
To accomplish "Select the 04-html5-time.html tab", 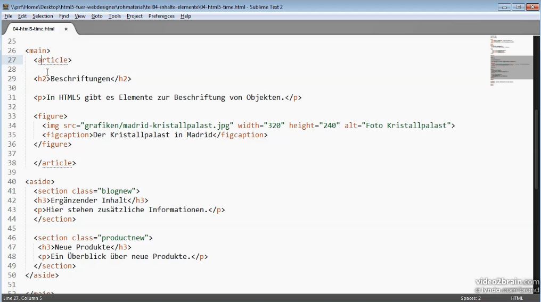I will pos(34,29).
